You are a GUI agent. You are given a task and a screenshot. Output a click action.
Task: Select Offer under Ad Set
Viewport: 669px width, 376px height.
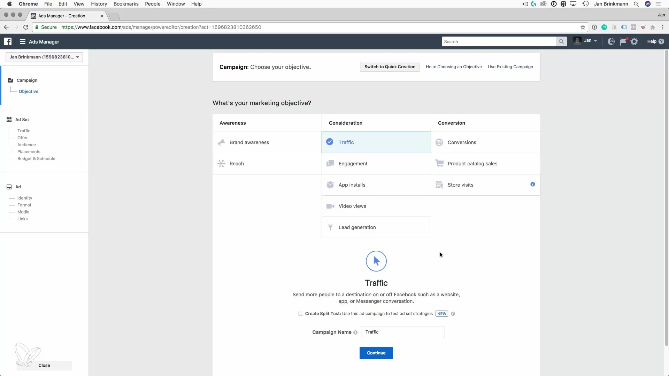(23, 138)
